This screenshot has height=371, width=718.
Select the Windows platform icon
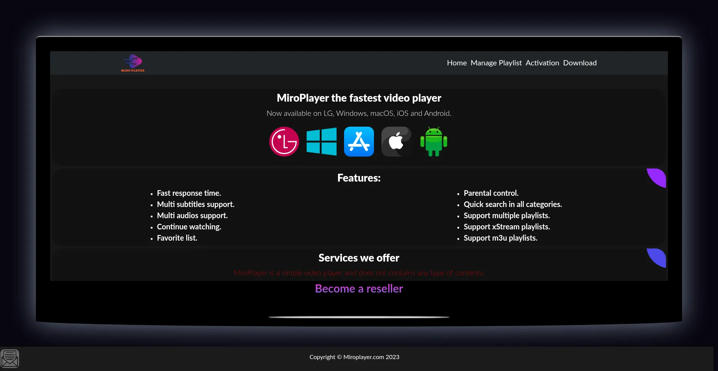coord(322,142)
